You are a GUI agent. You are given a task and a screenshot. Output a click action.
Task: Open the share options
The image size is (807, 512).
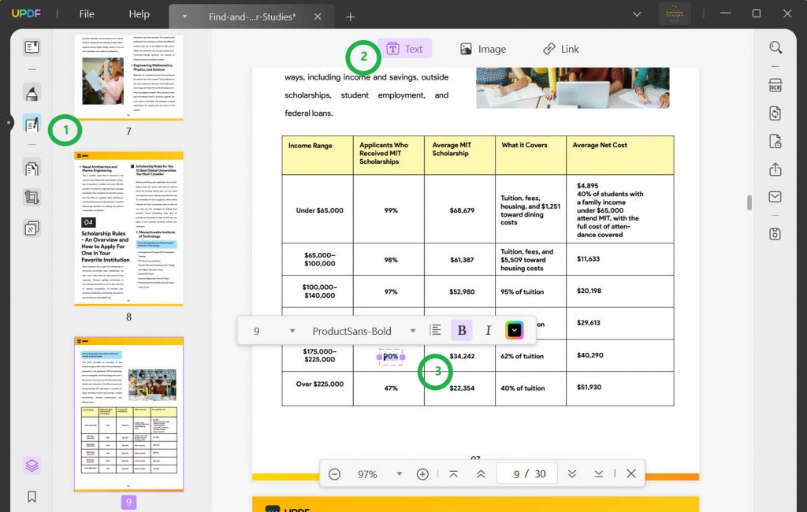(775, 169)
